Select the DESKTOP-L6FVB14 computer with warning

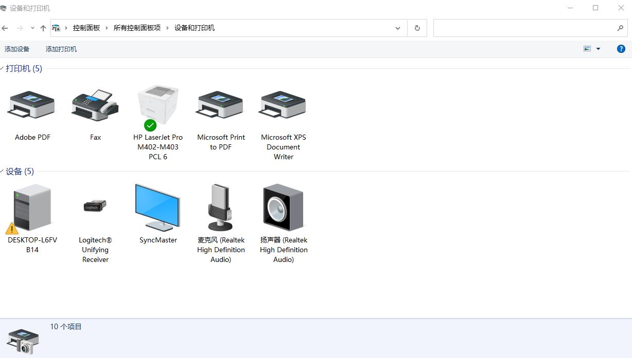coord(32,207)
